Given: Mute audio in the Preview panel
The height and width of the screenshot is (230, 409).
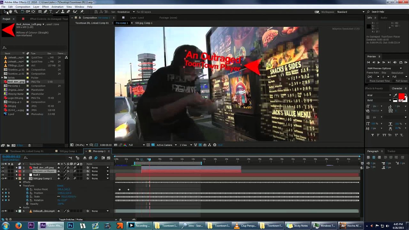Looking at the screenshot, I should 395,62.
